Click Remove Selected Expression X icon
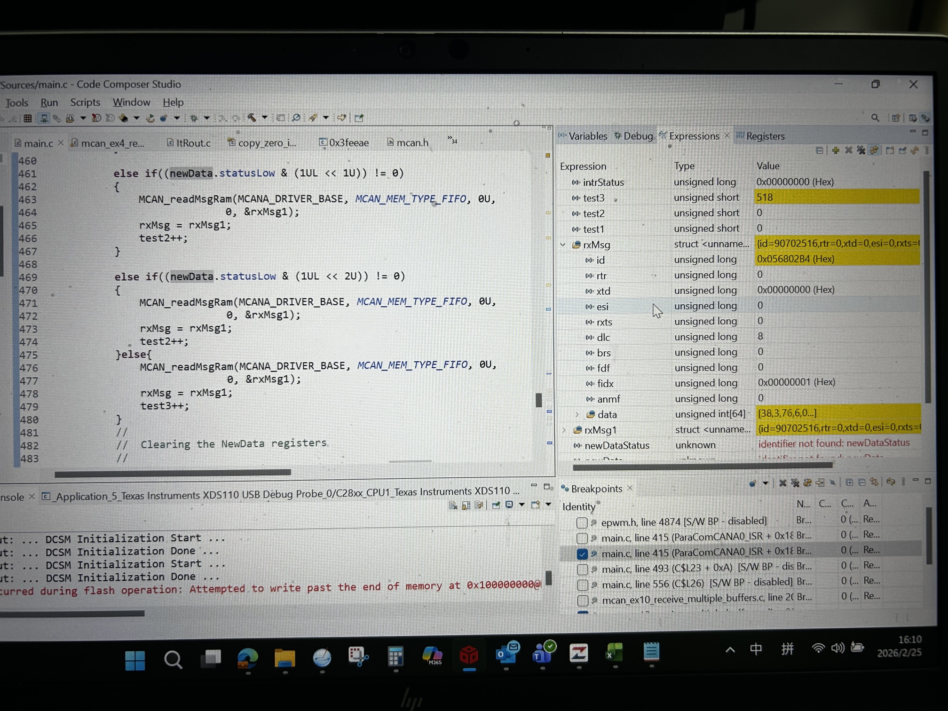 [x=848, y=150]
